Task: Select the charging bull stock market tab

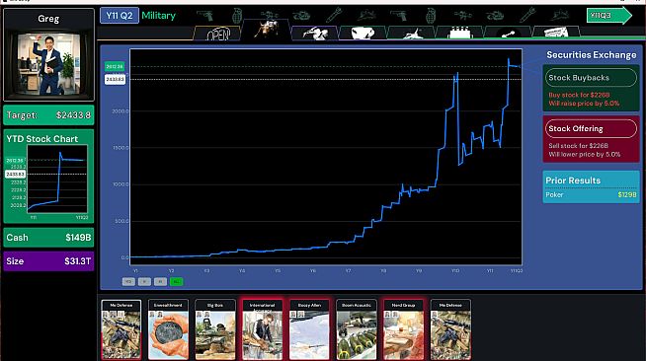Action: point(266,30)
